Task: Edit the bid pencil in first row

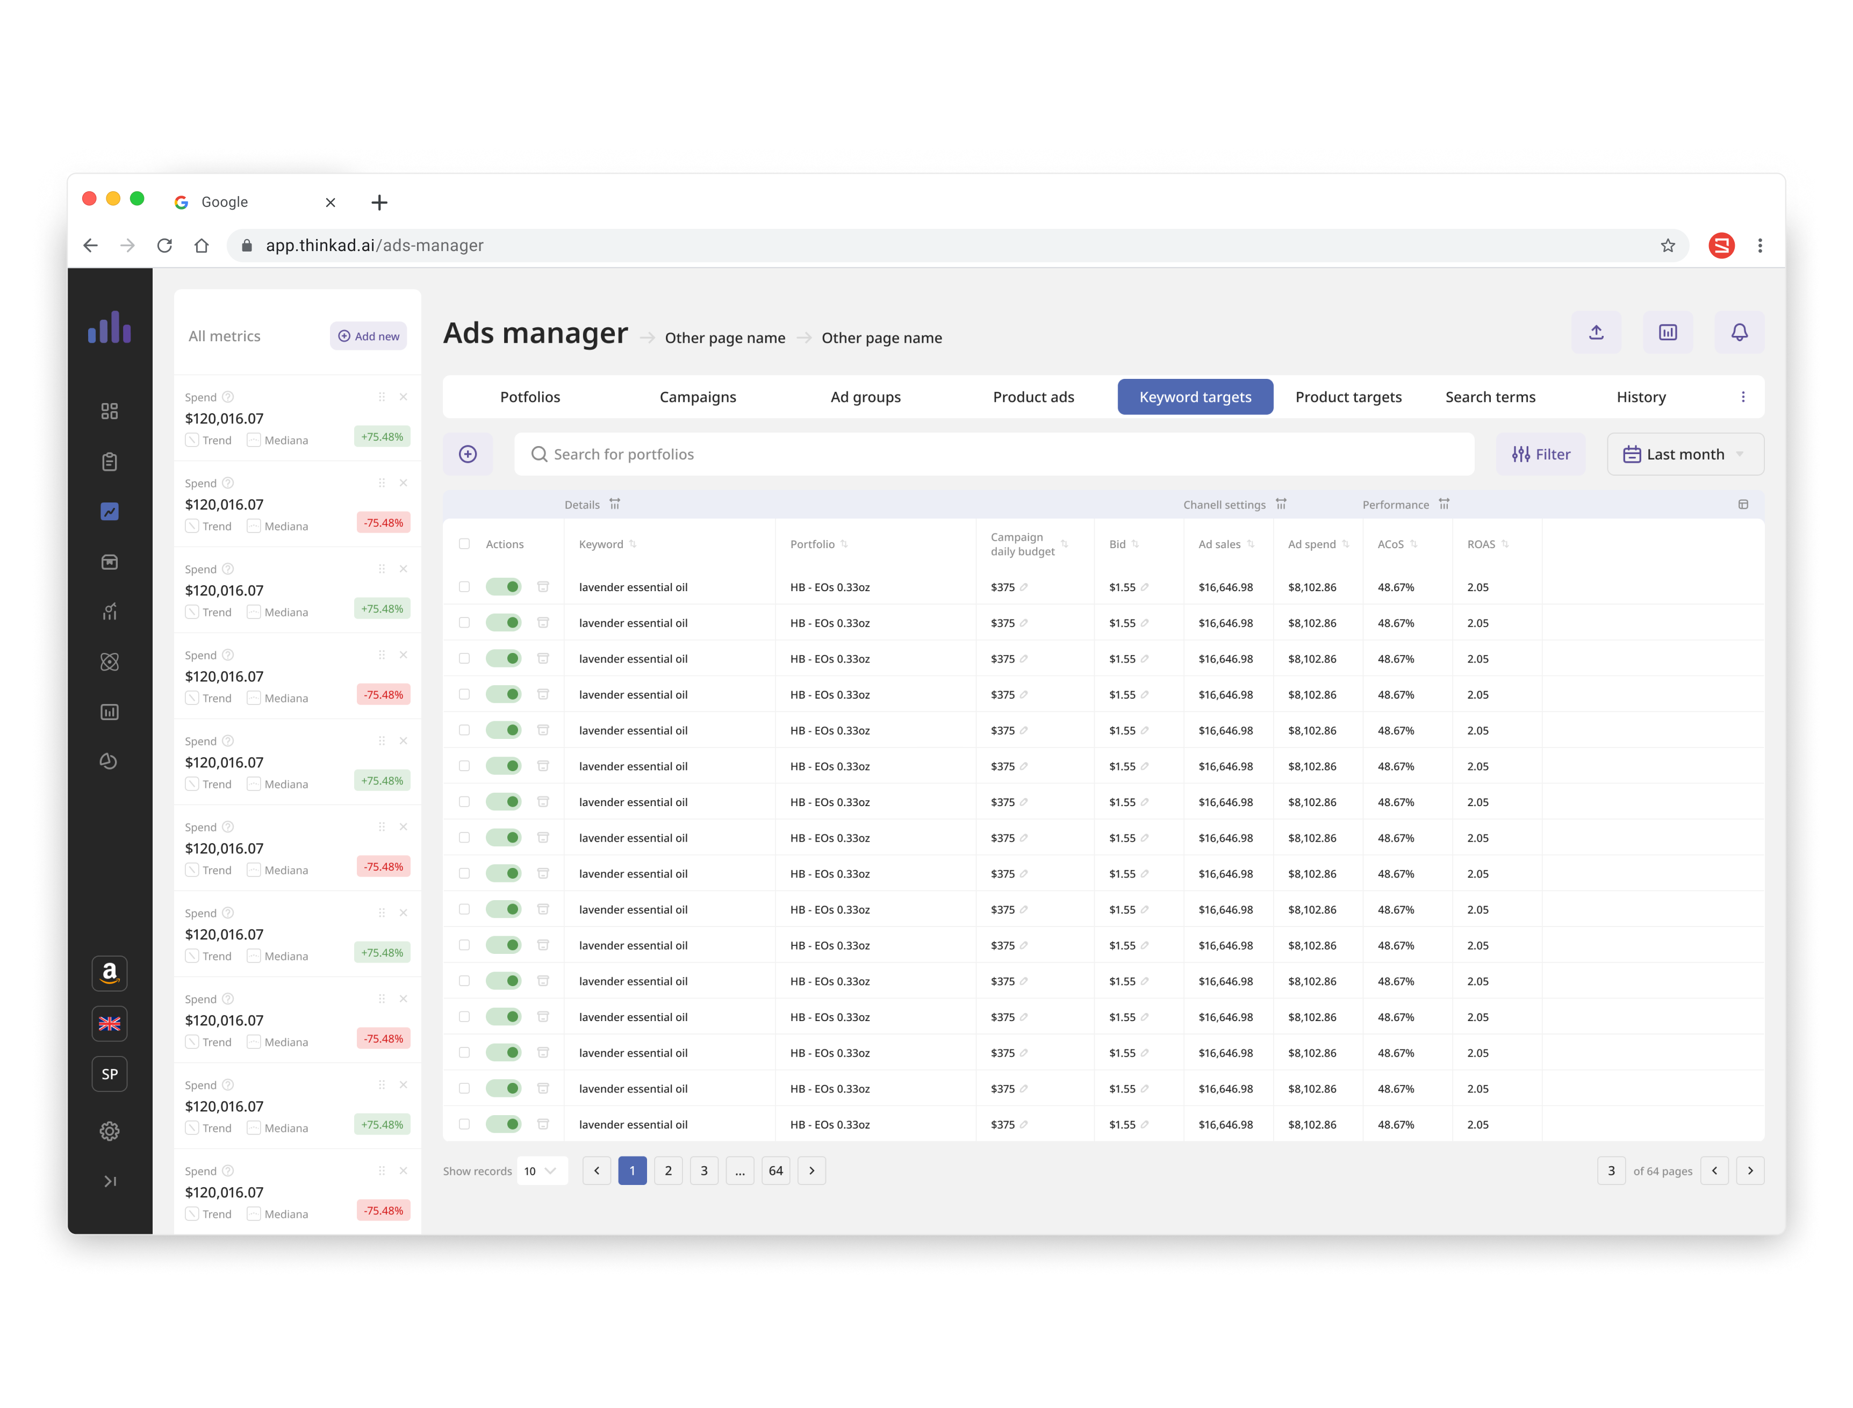Action: pyautogui.click(x=1145, y=587)
